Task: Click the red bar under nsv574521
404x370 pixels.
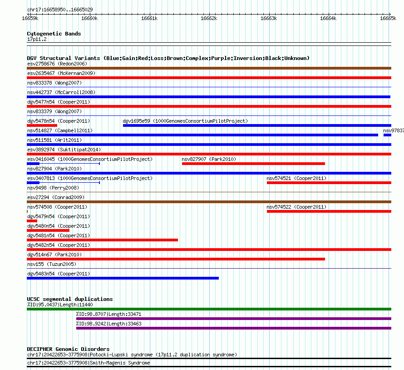Action: pos(329,183)
